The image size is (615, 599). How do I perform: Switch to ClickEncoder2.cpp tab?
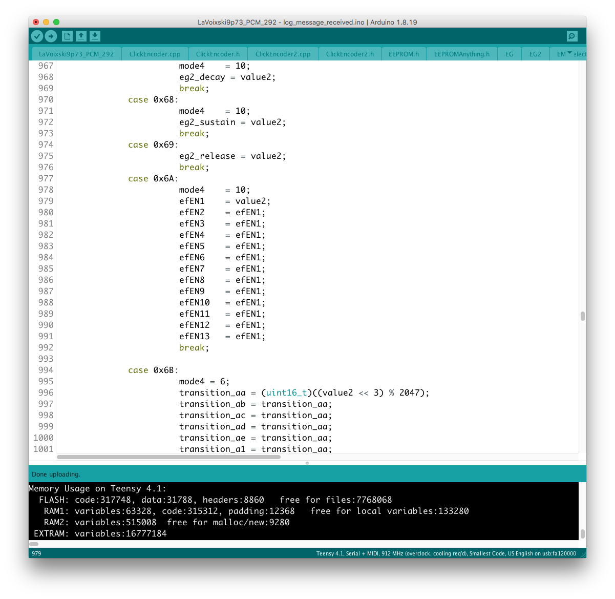283,54
